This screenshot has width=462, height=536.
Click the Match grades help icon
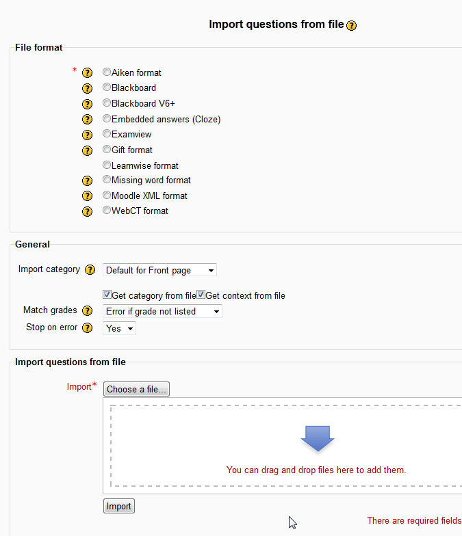pyautogui.click(x=87, y=311)
